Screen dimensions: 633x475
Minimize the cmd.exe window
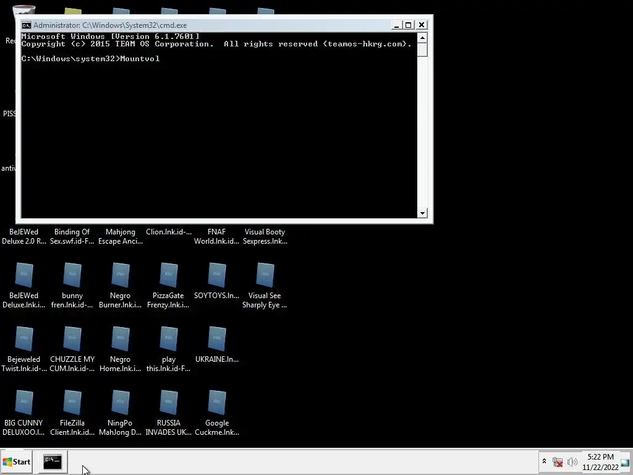click(x=396, y=25)
